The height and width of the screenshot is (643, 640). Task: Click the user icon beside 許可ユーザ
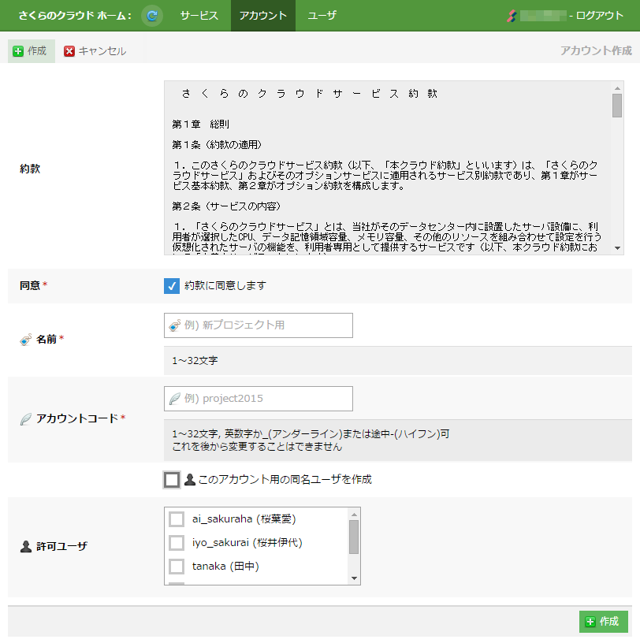tap(25, 547)
